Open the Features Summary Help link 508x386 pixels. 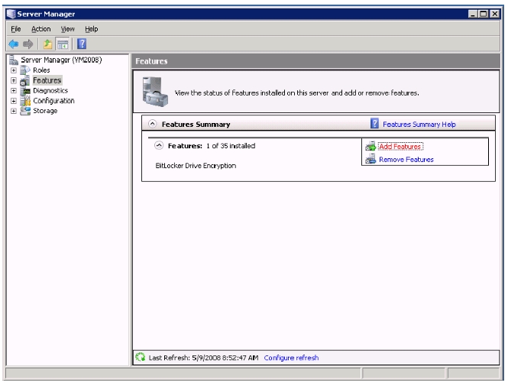pos(419,124)
